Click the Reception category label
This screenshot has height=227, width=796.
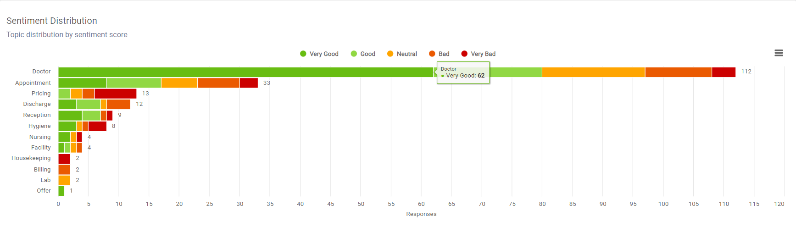coord(37,115)
